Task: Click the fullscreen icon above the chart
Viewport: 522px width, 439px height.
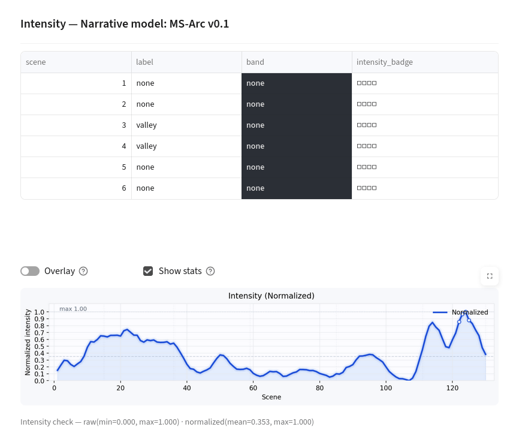Action: tap(490, 276)
